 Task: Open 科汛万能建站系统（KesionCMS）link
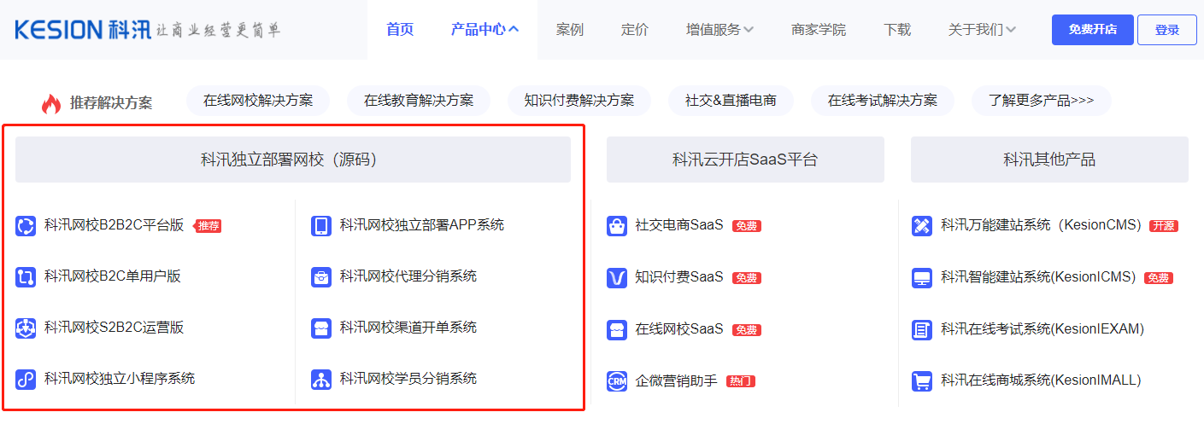[1041, 225]
